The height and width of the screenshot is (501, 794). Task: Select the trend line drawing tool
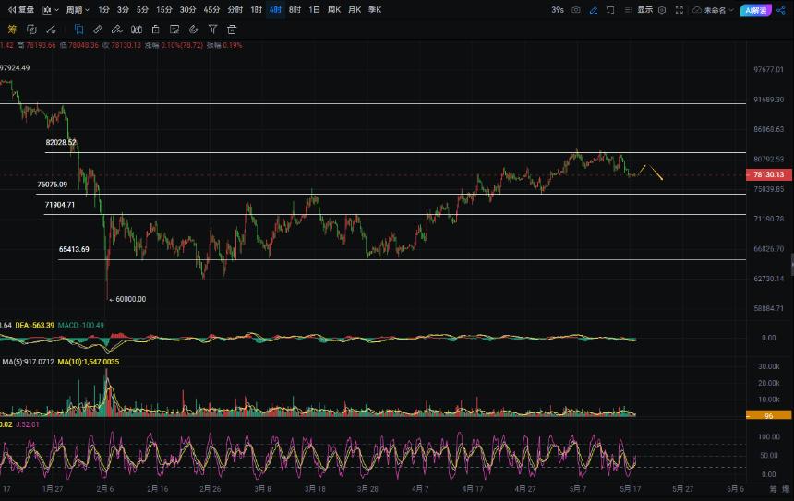tap(51, 30)
